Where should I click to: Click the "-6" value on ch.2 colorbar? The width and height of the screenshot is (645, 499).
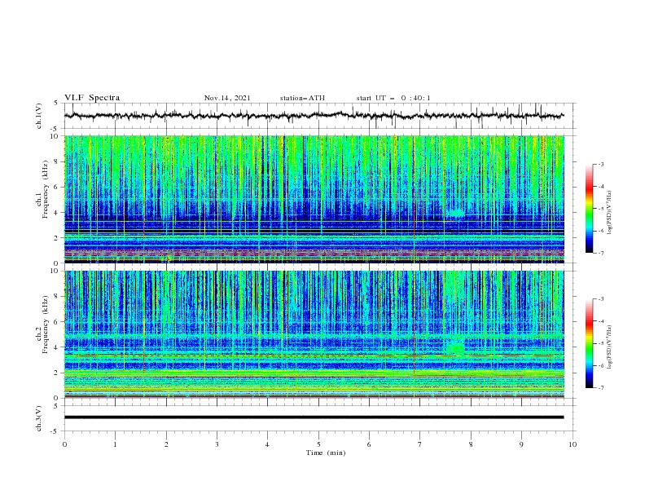pyautogui.click(x=600, y=365)
